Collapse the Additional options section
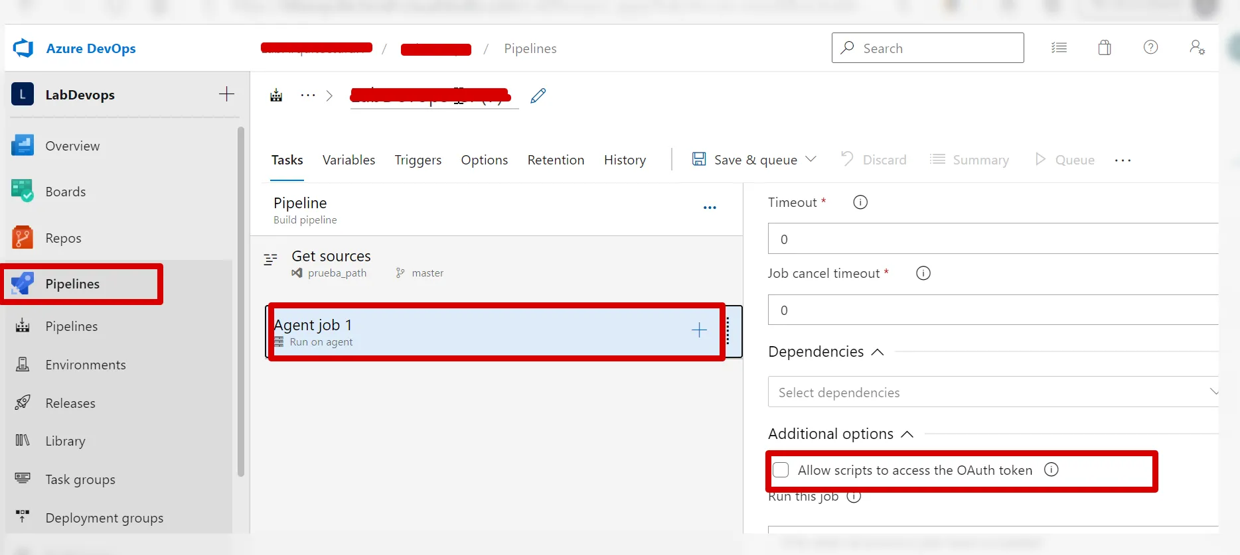1240x555 pixels. tap(907, 434)
